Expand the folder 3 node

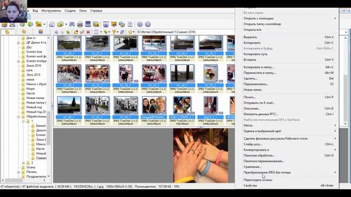23,163
